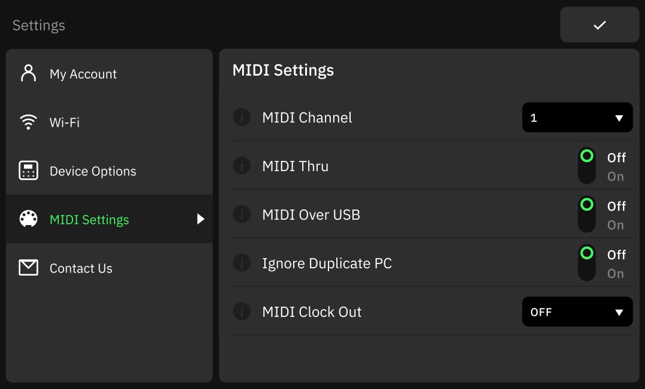Click the Contact Us envelope icon
Screen dimensions: 645x389
point(28,268)
